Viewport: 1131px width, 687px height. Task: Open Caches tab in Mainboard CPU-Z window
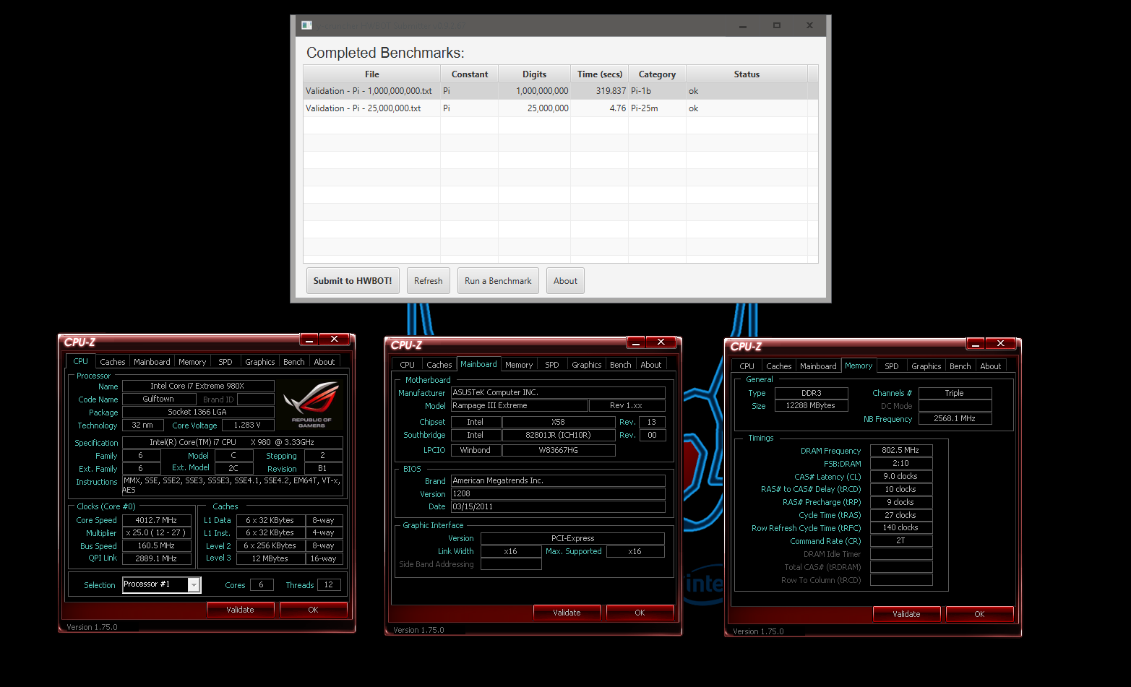click(x=439, y=365)
